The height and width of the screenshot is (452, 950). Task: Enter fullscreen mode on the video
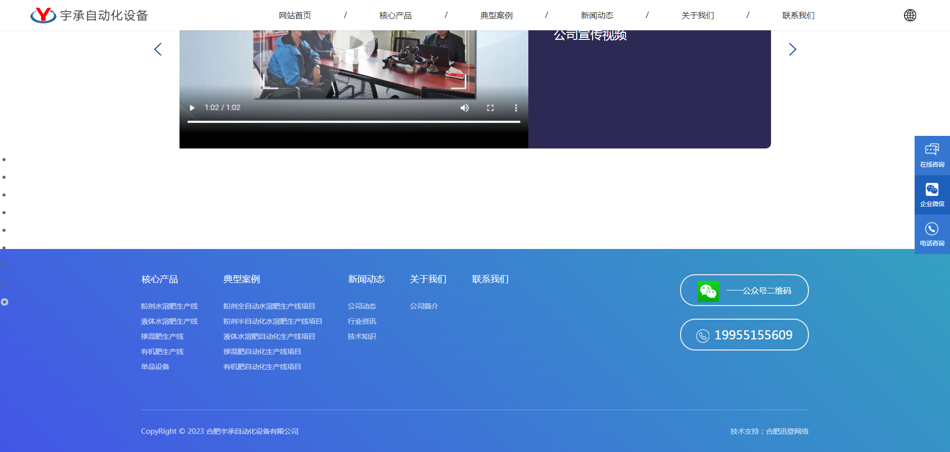click(490, 108)
